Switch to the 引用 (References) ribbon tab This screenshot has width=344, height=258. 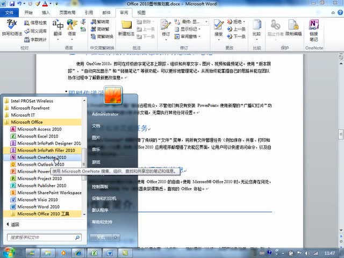pyautogui.click(x=89, y=12)
